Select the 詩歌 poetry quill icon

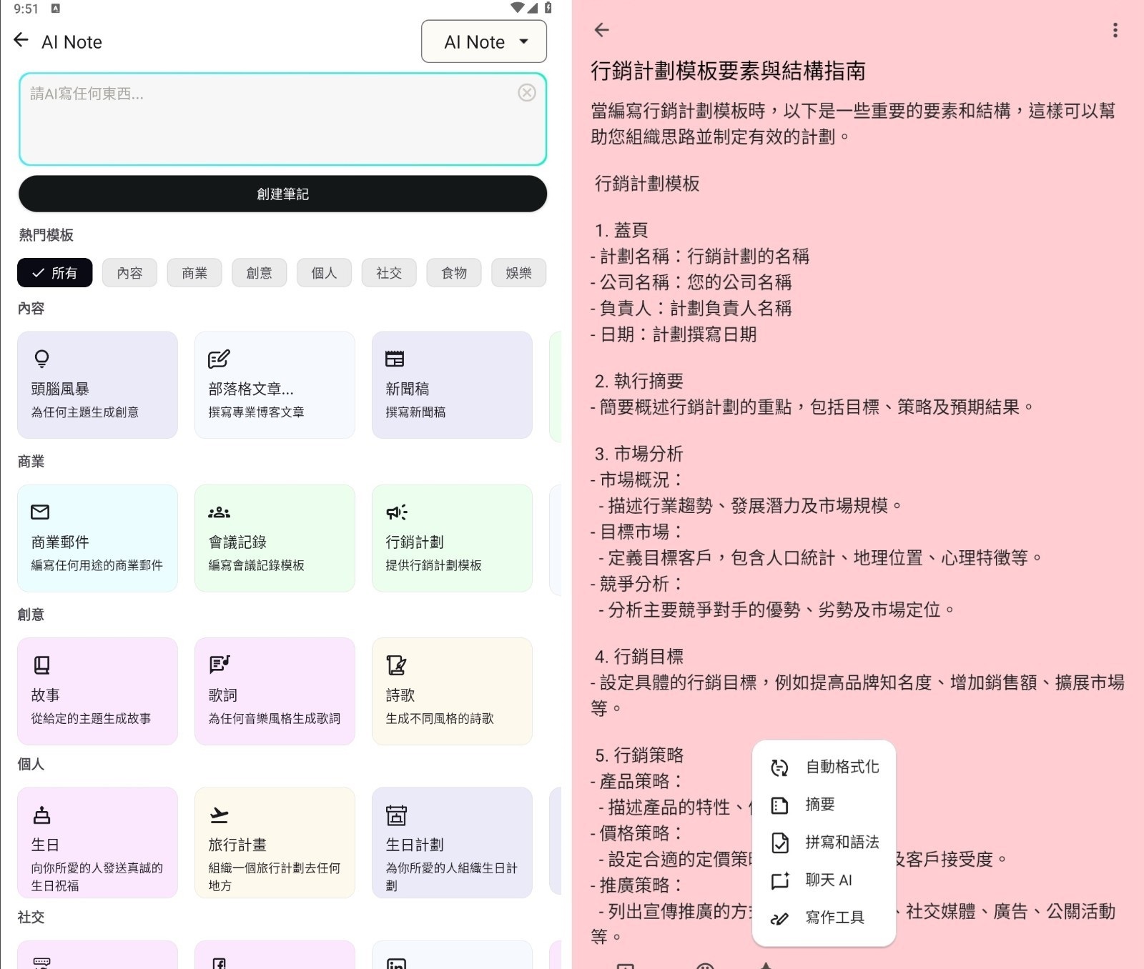(395, 665)
